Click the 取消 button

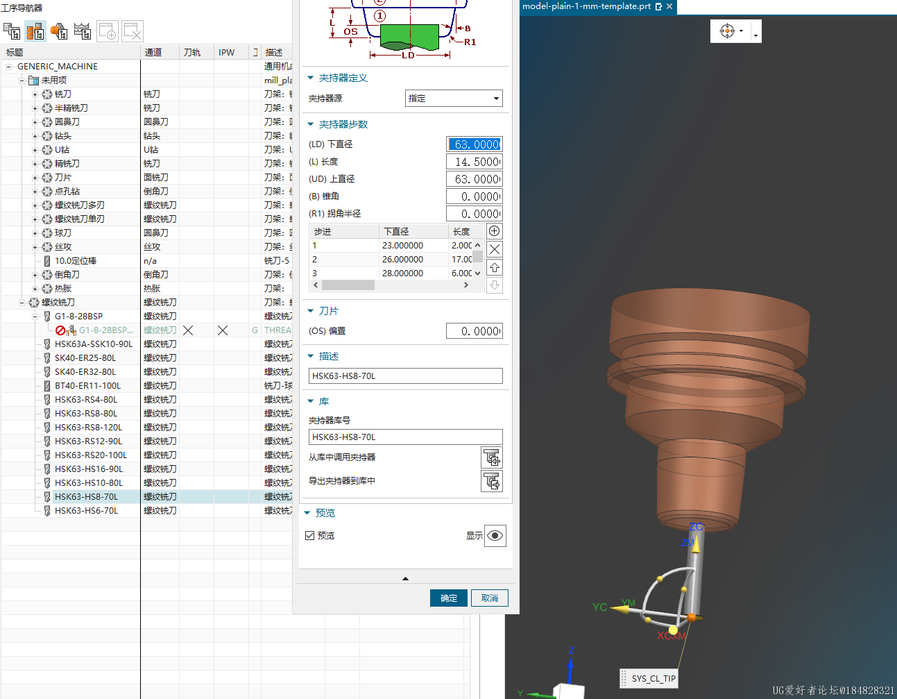coord(490,598)
